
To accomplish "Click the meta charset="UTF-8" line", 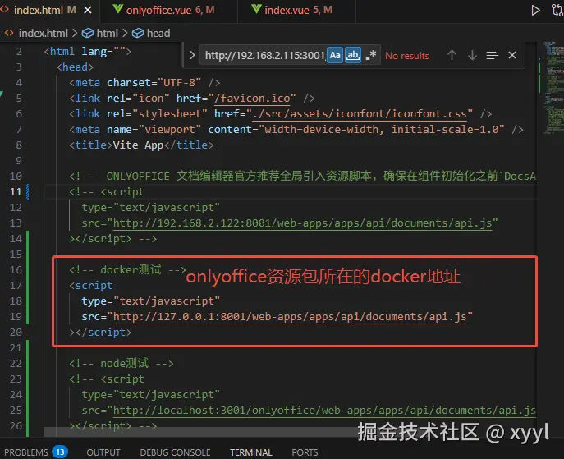I will click(x=144, y=83).
